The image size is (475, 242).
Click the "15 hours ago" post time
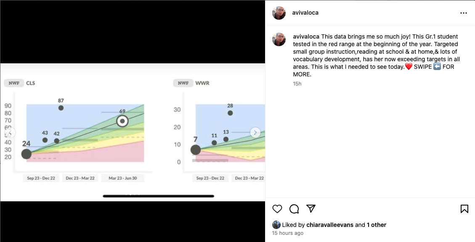point(287,233)
